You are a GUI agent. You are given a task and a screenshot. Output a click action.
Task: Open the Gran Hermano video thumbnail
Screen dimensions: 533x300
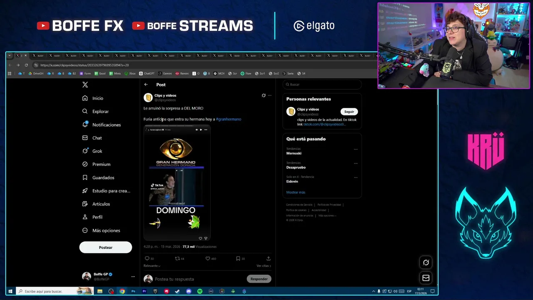[177, 183]
